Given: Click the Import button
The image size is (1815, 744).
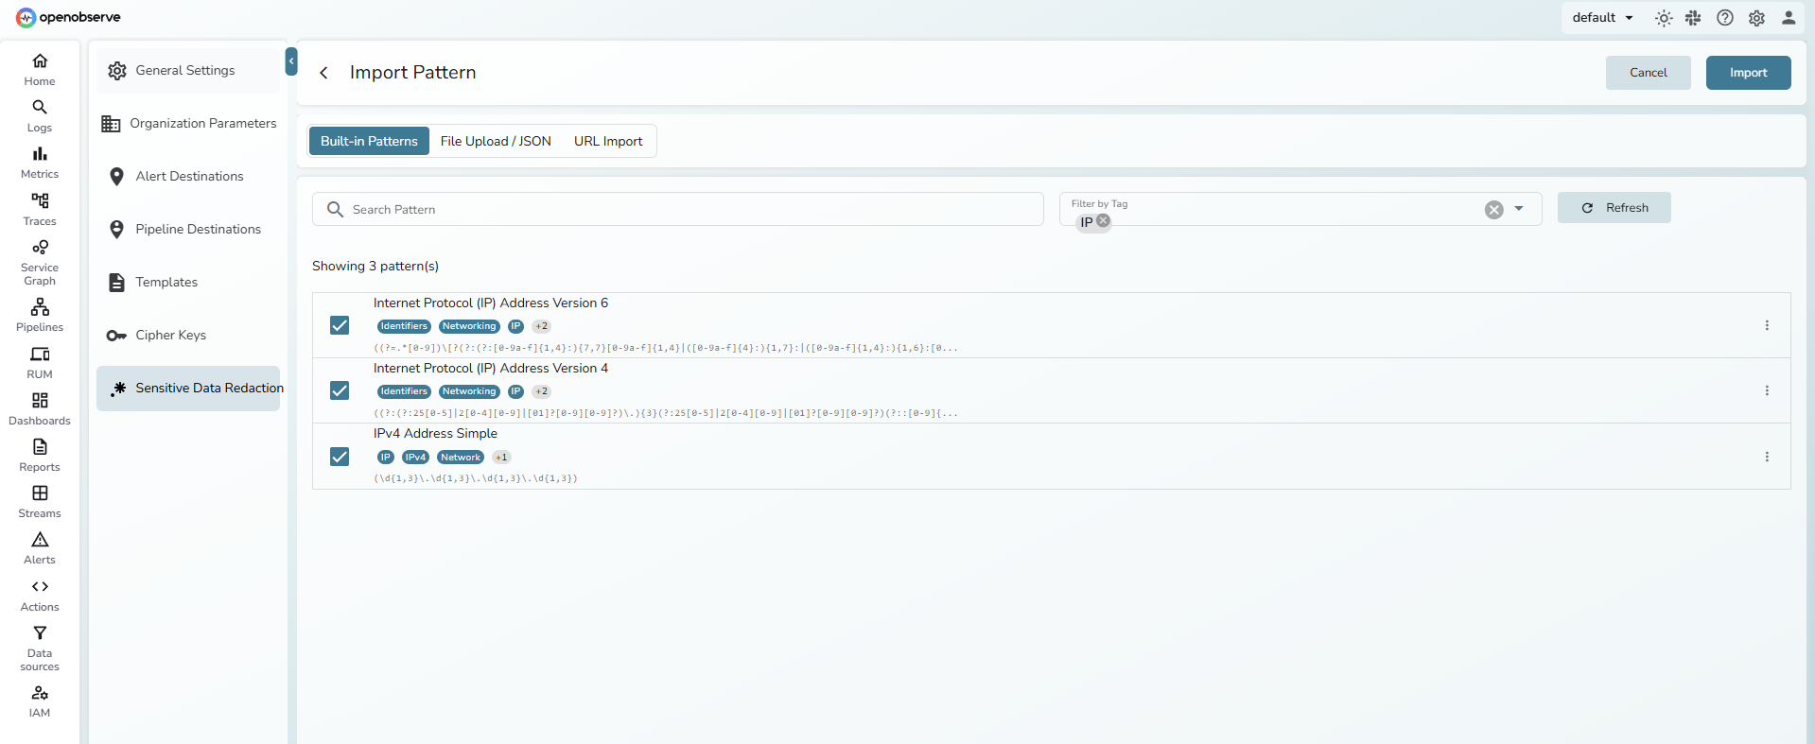Looking at the screenshot, I should [x=1748, y=73].
